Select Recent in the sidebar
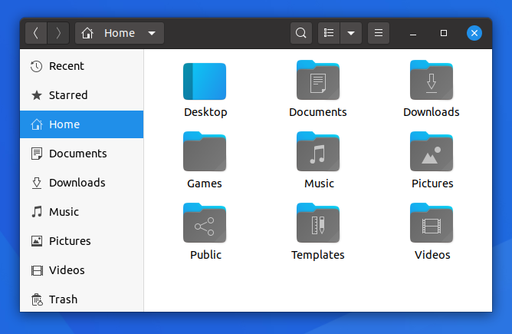Screen dimensions: 512x334 66,66
